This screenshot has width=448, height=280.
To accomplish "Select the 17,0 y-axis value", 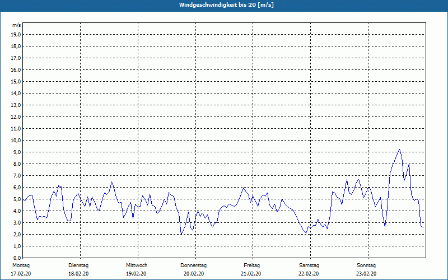I will pos(16,58).
